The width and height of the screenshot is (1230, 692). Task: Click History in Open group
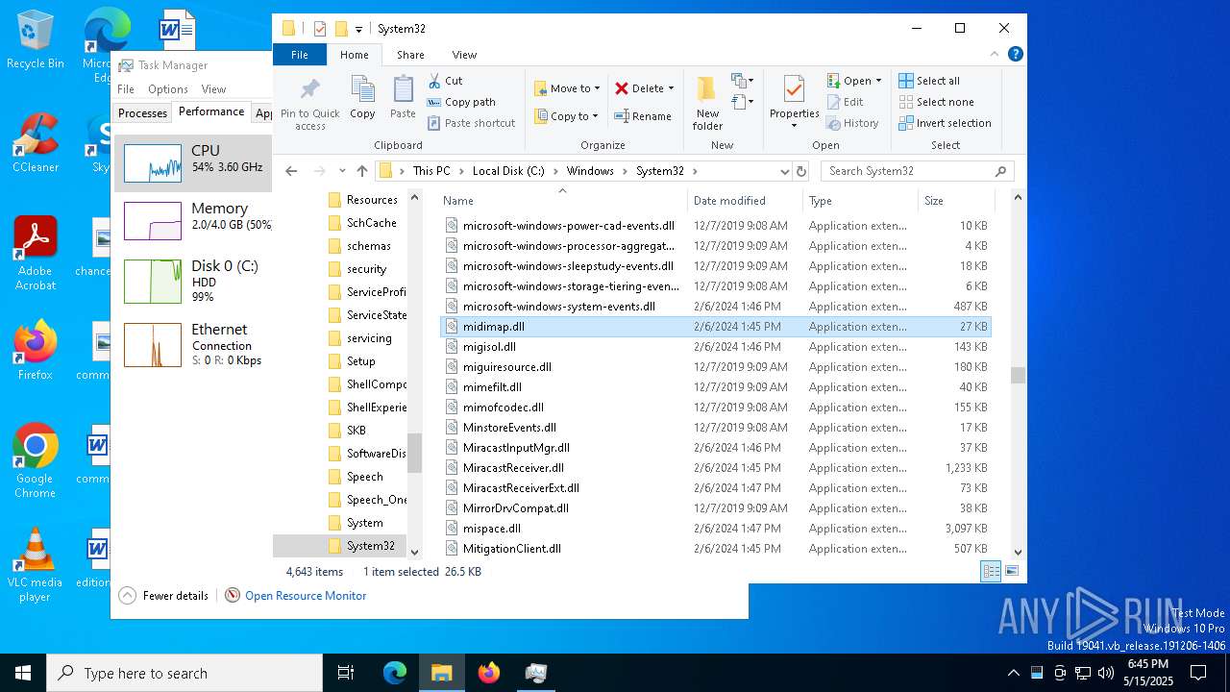pyautogui.click(x=852, y=123)
